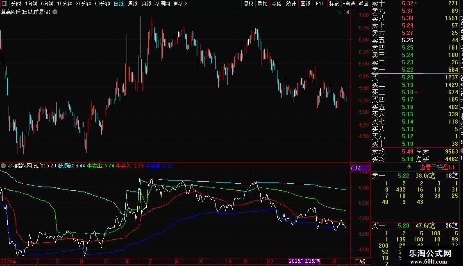463x266 pixels.
Task: Click the 日线 label at chart bottom-right
Action: point(360,261)
